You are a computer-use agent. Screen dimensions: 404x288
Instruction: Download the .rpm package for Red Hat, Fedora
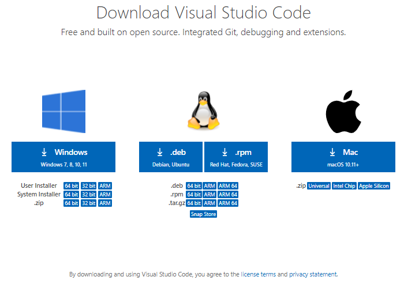[236, 157]
